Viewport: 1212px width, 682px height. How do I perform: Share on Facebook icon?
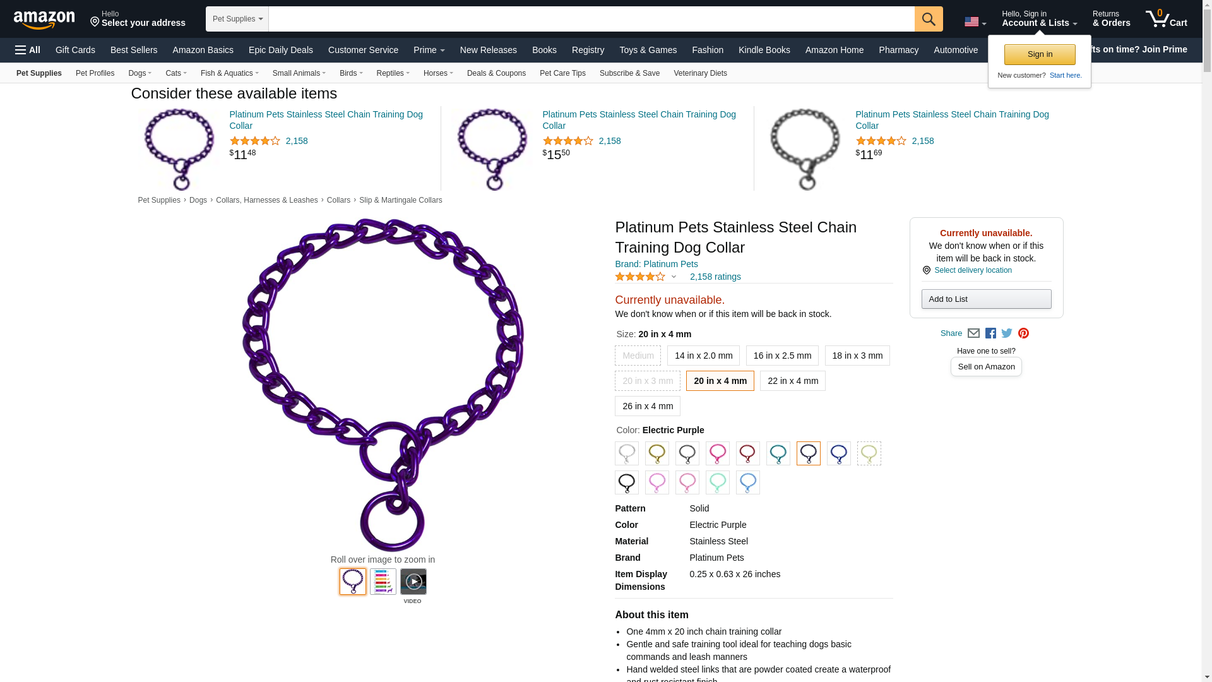[x=990, y=333]
